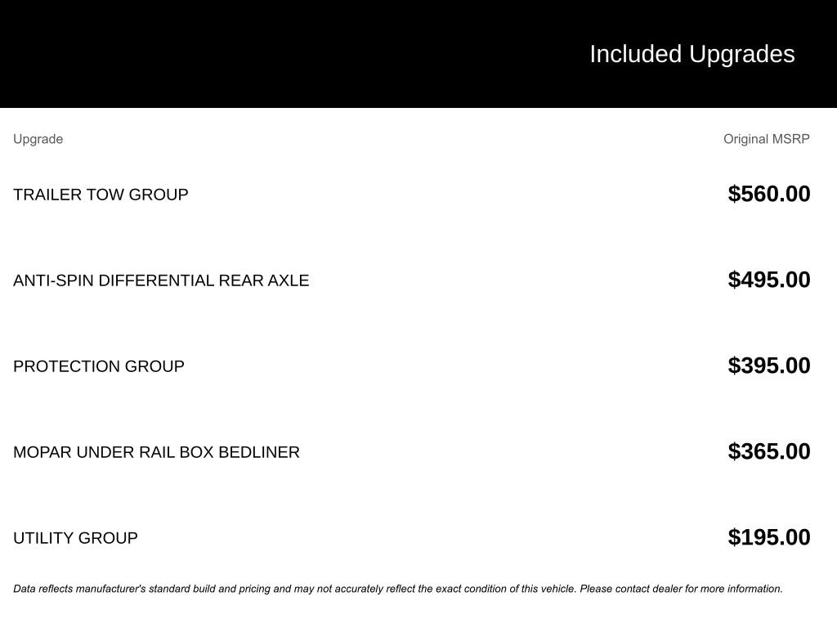Click the "Upgrade" column header
This screenshot has width=837, height=628.
pos(38,139)
